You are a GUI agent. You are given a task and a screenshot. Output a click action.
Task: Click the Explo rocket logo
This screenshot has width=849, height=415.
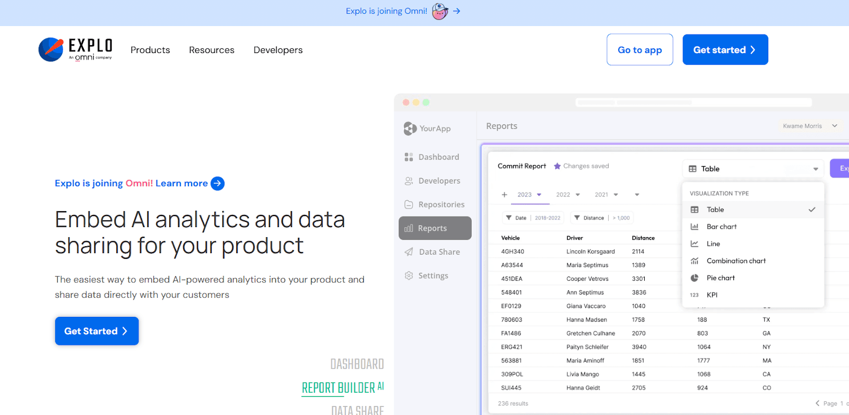[51, 50]
